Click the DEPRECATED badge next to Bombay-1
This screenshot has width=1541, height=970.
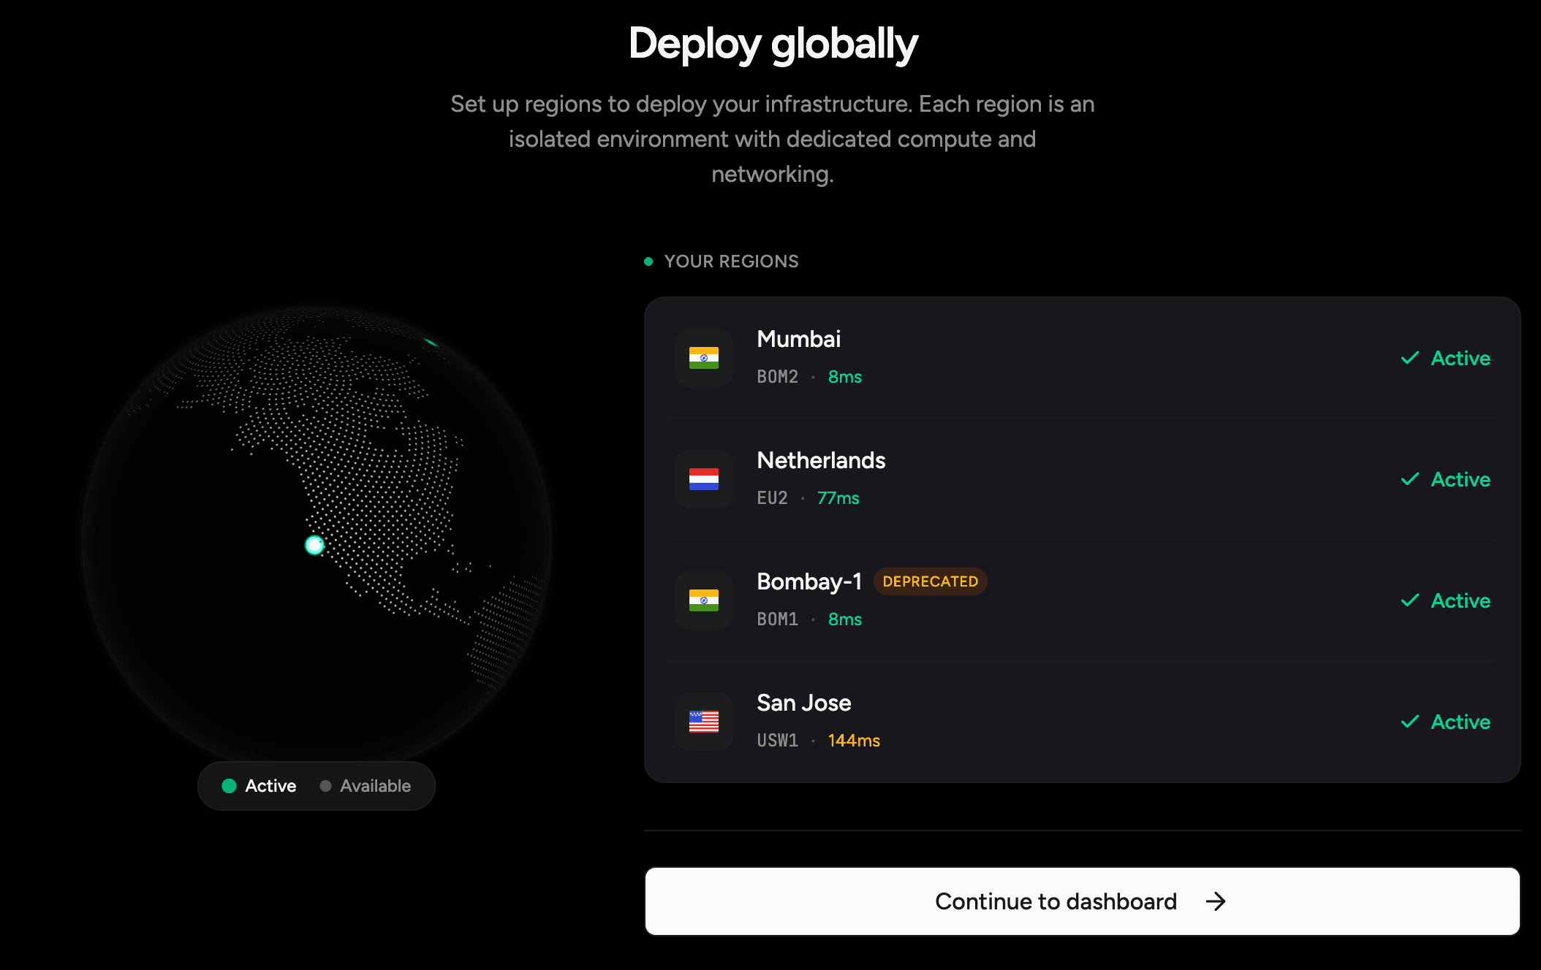tap(930, 581)
